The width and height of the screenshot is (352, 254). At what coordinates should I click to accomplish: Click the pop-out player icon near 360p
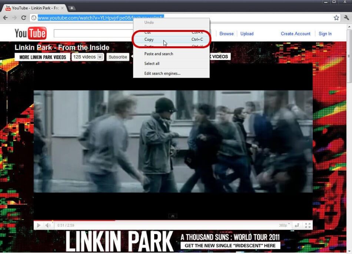point(296,225)
